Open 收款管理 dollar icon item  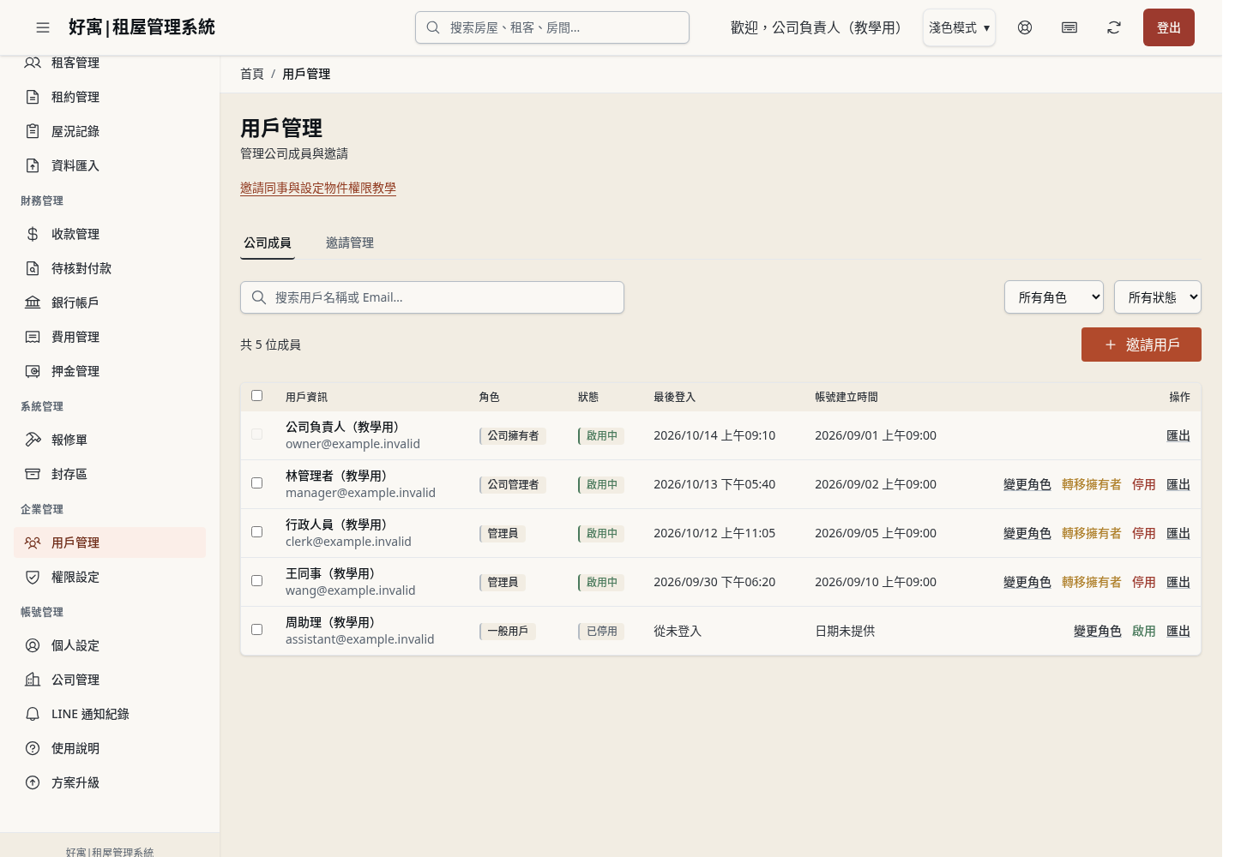(110, 234)
